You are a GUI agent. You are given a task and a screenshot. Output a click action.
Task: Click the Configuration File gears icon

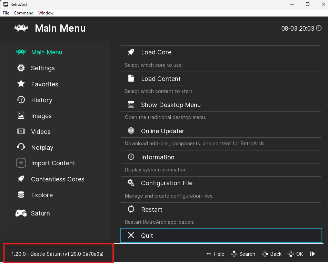(131, 183)
